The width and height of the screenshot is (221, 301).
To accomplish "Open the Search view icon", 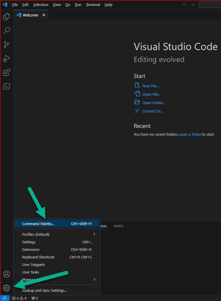I will [7, 30].
